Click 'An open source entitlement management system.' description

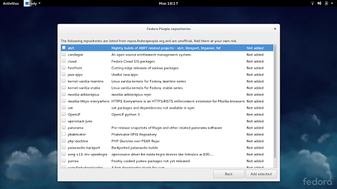(x=152, y=55)
